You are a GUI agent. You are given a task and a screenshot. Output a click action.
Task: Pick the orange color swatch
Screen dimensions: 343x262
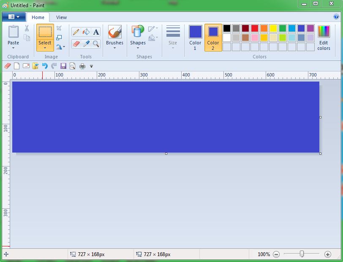(x=264, y=28)
